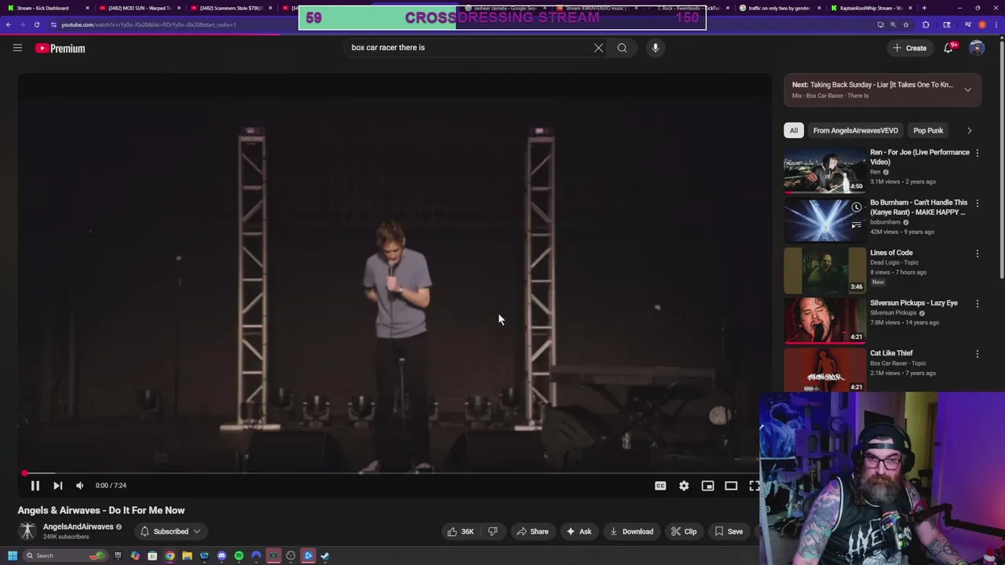The width and height of the screenshot is (1005, 565).
Task: Click the search magnifier button
Action: 622,48
